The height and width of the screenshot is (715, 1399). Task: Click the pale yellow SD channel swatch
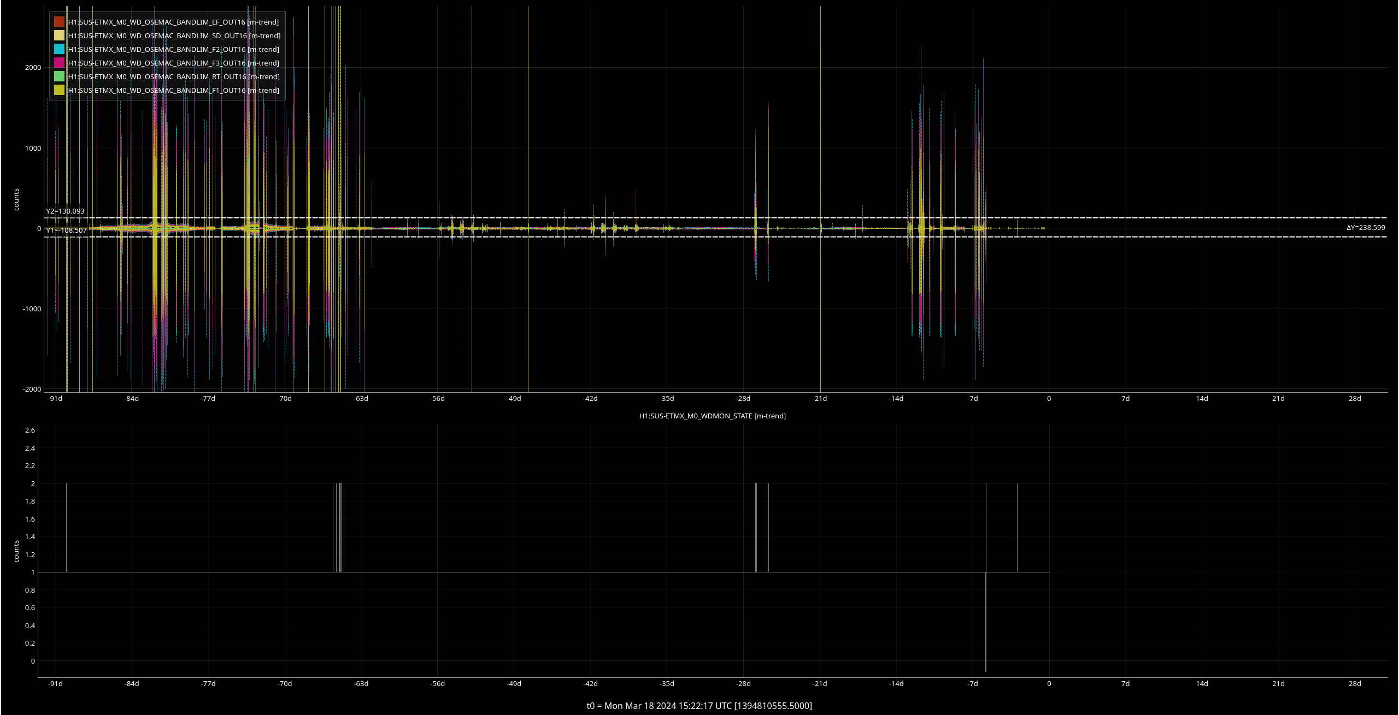coord(59,36)
